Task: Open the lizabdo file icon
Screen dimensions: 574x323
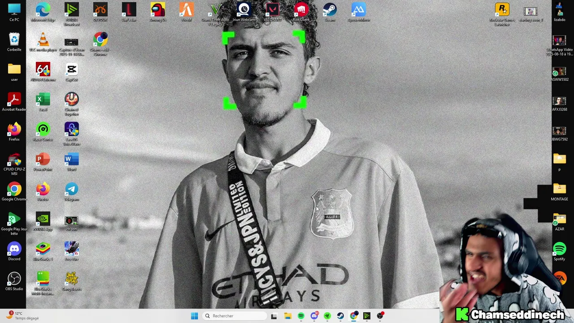Action: click(x=560, y=12)
